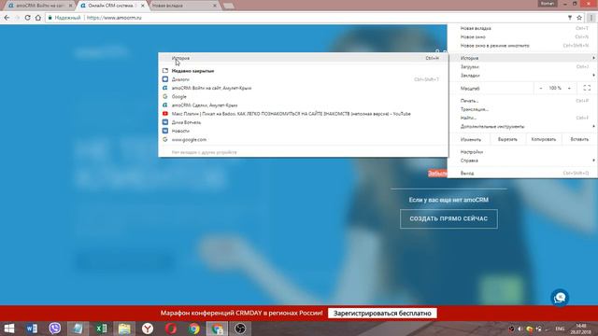Reopen amoCRM Сделки history entry
Screen dimensions: 598x336
pos(303,105)
